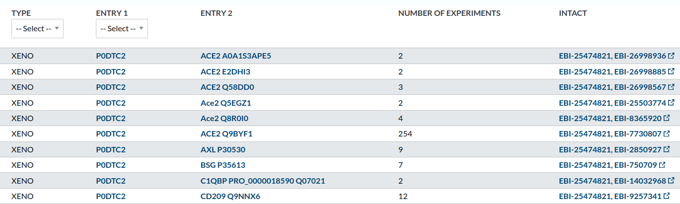The width and height of the screenshot is (680, 204).
Task: Open IntAct link EBI-25474821, EBI-14032968
Action: pyautogui.click(x=612, y=181)
